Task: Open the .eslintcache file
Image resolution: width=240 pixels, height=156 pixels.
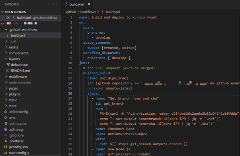Action: 18,124
